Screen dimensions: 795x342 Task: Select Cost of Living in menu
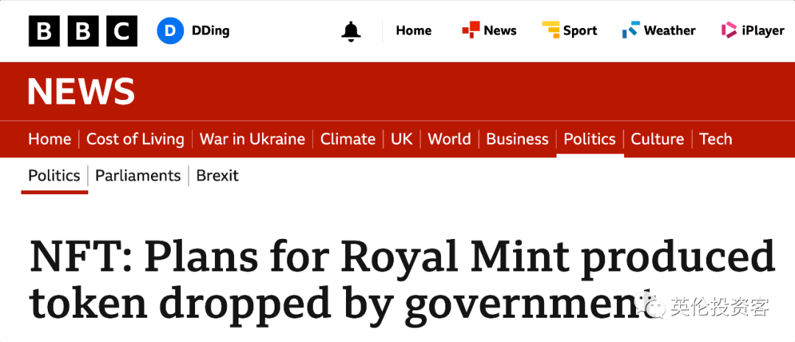(135, 139)
